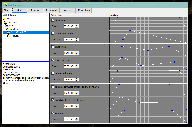
Task: Click the sequenced.wren Duration time field
Action: coord(69,79)
